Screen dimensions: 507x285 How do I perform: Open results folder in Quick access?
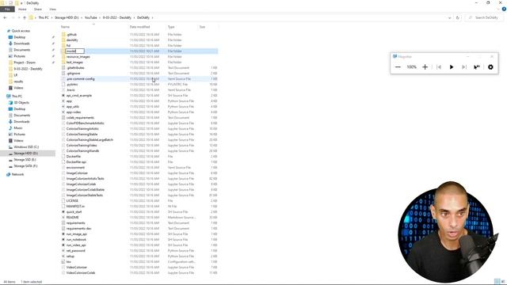18,82
